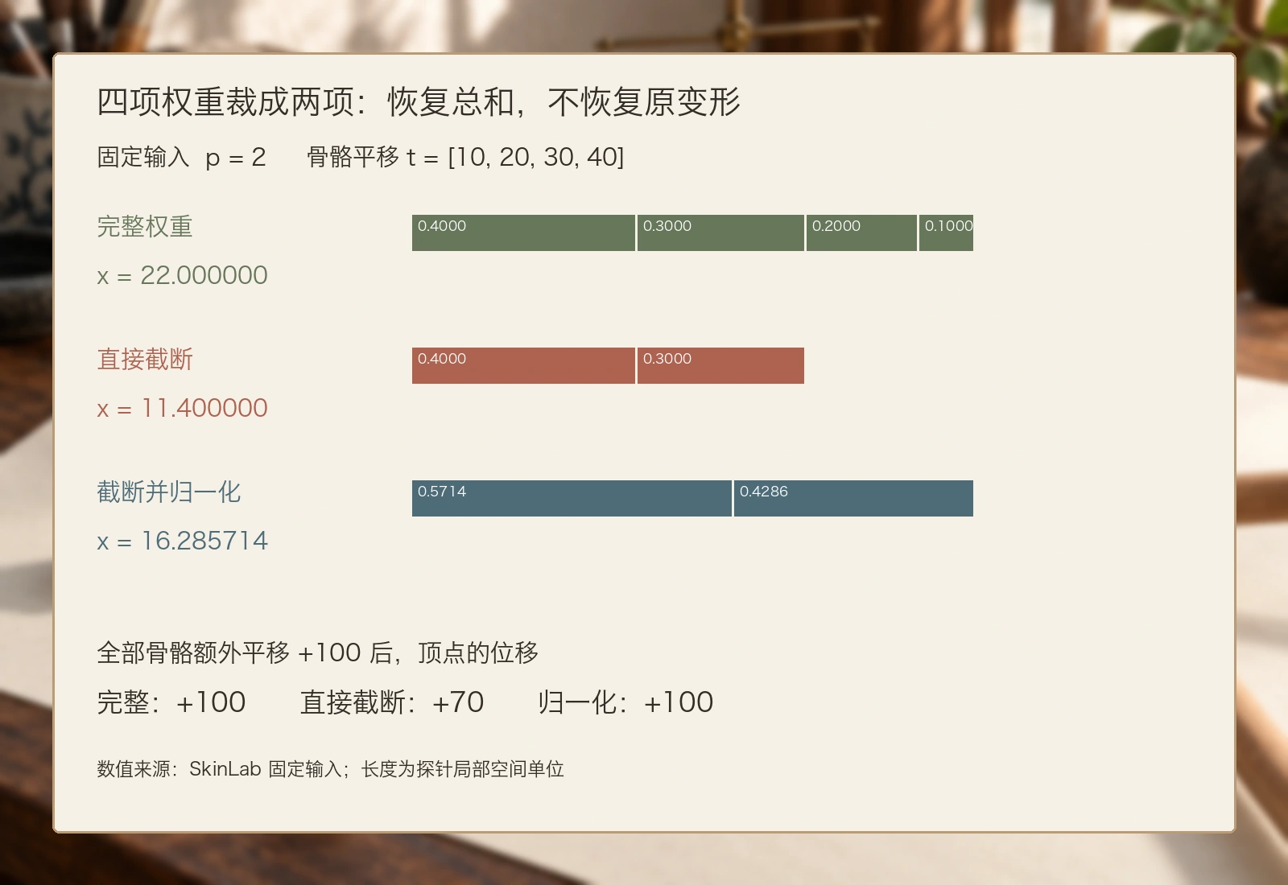Screen dimensions: 1288x885
Task: Click the 完整权重 label
Action: [x=145, y=227]
